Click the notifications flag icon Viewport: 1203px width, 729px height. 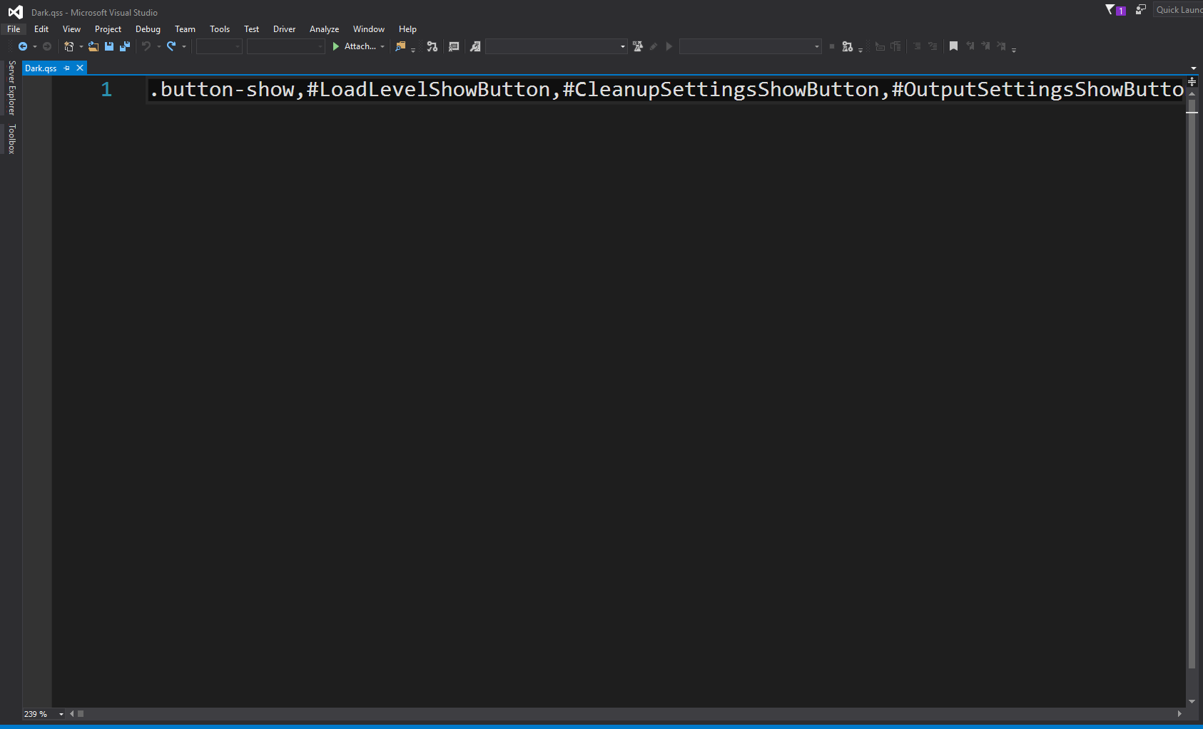1112,9
